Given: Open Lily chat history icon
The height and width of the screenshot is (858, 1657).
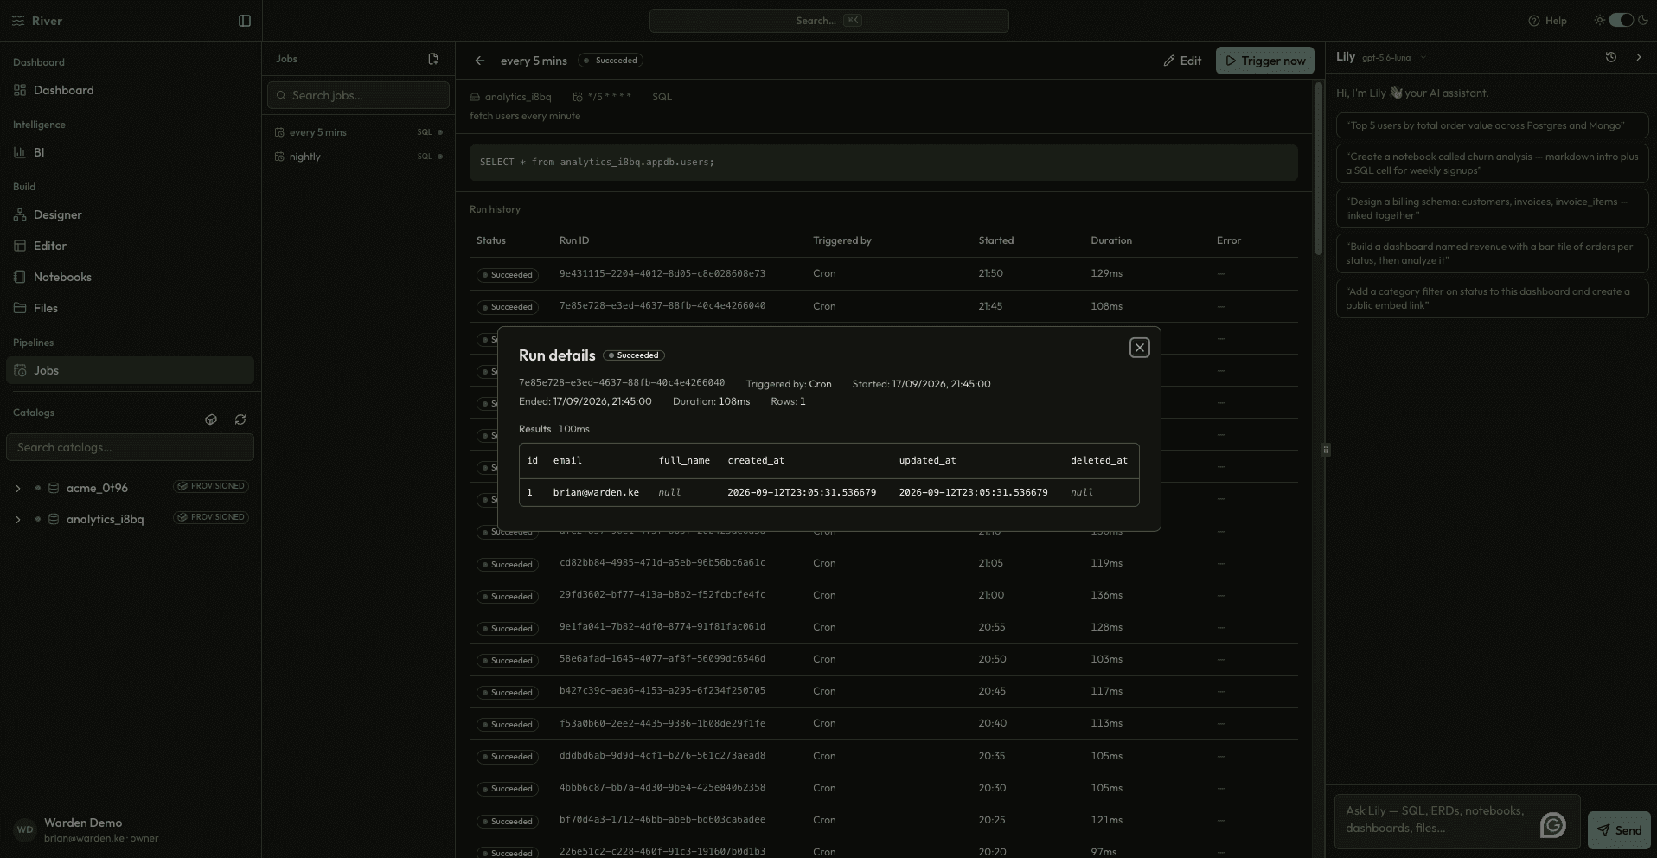Looking at the screenshot, I should click(1610, 57).
